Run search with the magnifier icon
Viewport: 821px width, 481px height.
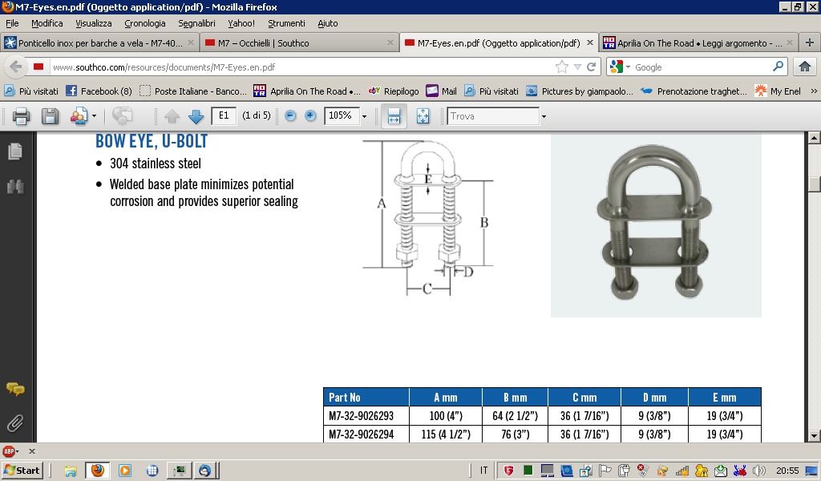779,67
